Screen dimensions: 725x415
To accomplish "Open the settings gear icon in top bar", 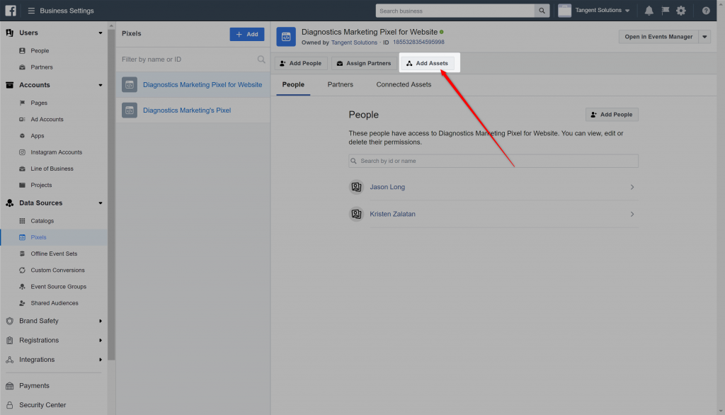I will click(x=681, y=11).
